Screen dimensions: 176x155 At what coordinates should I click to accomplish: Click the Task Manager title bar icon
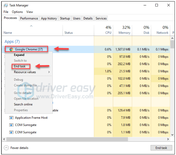coord(6,5)
